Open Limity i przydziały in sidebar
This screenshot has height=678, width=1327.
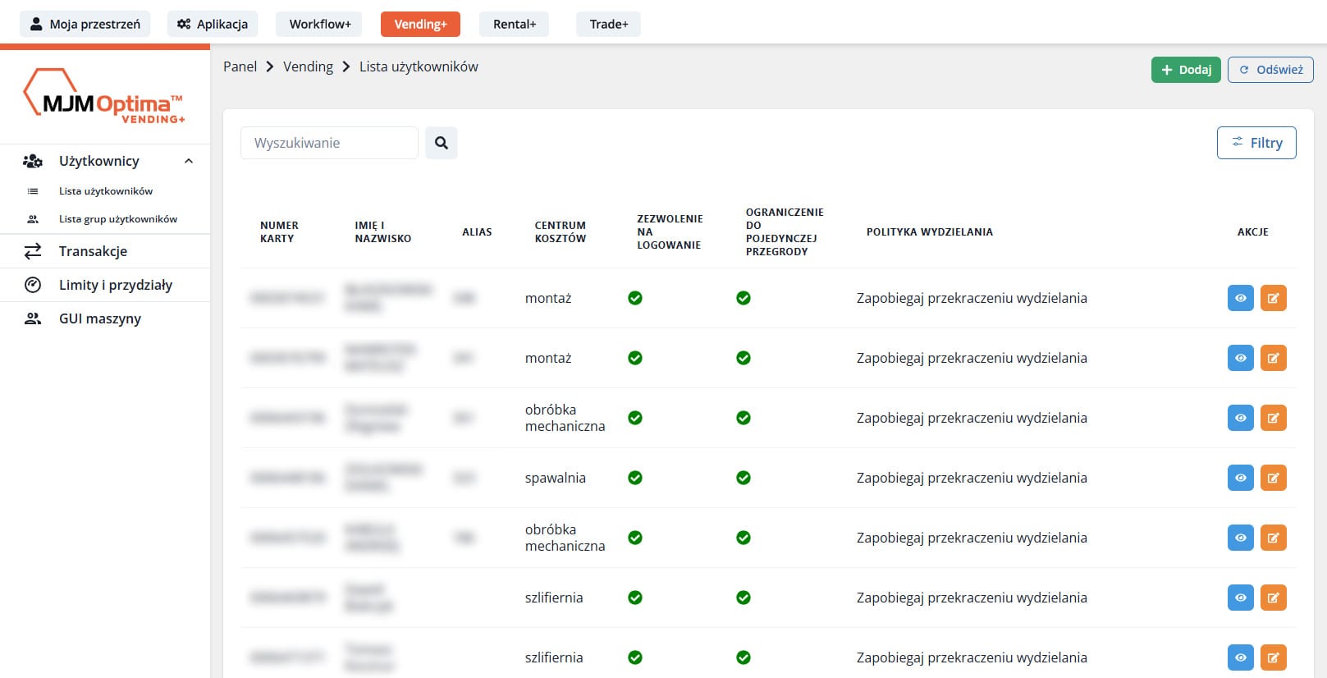pyautogui.click(x=115, y=285)
